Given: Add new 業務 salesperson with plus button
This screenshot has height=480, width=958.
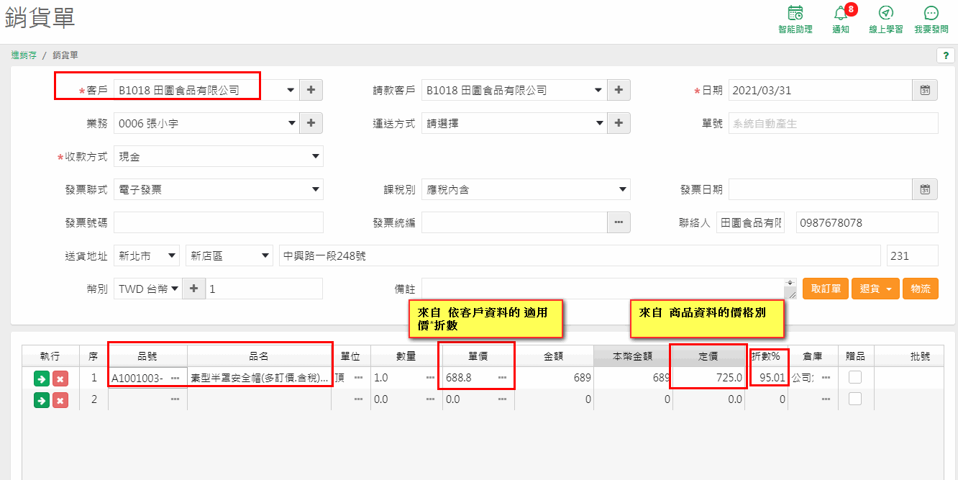Looking at the screenshot, I should click(x=311, y=123).
